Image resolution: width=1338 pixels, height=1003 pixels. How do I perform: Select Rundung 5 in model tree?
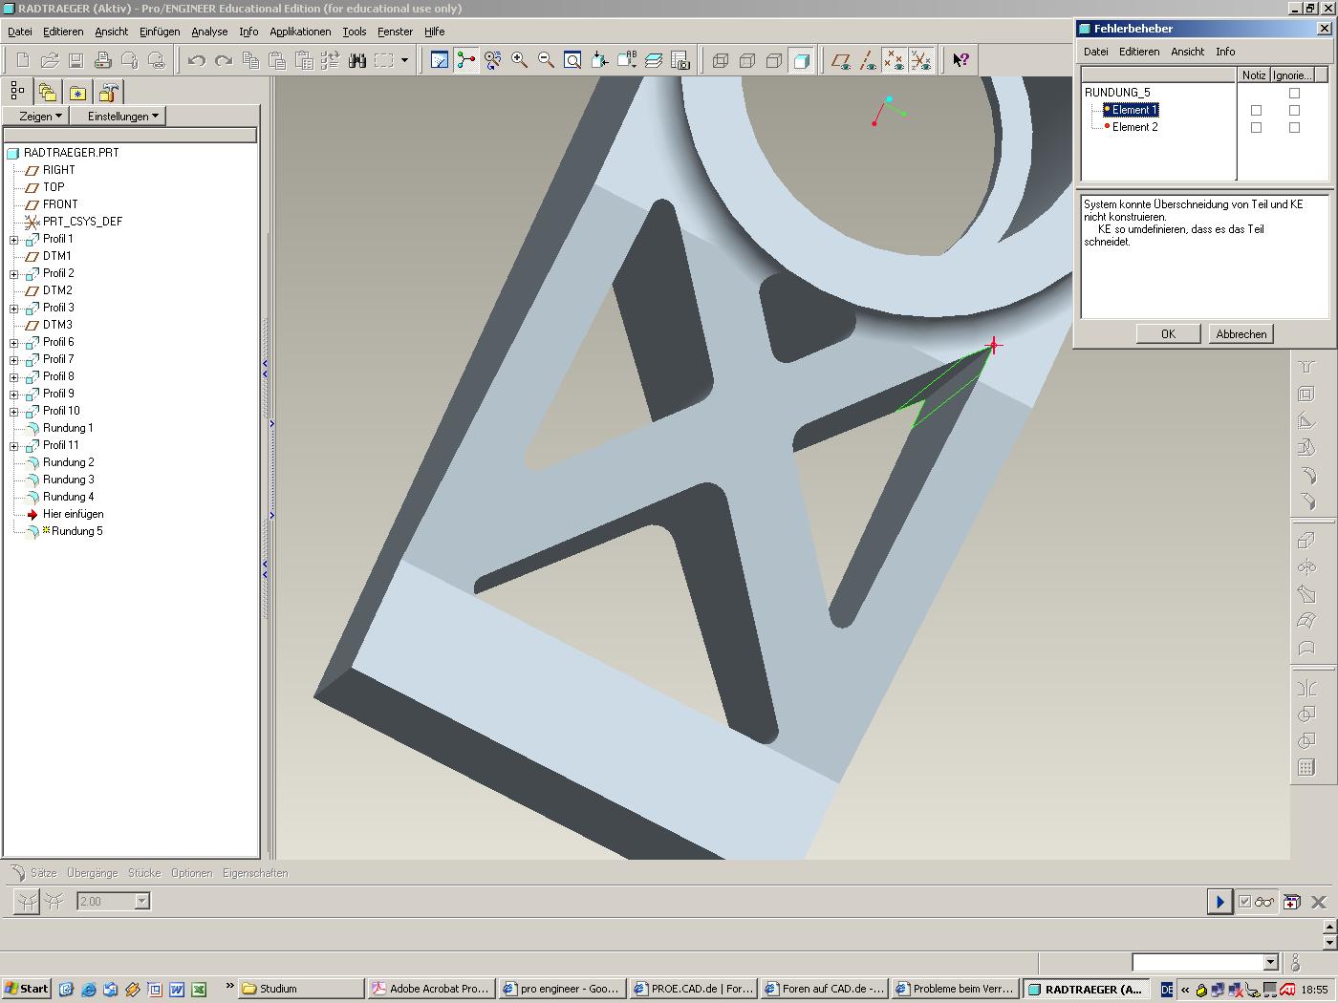pyautogui.click(x=76, y=531)
